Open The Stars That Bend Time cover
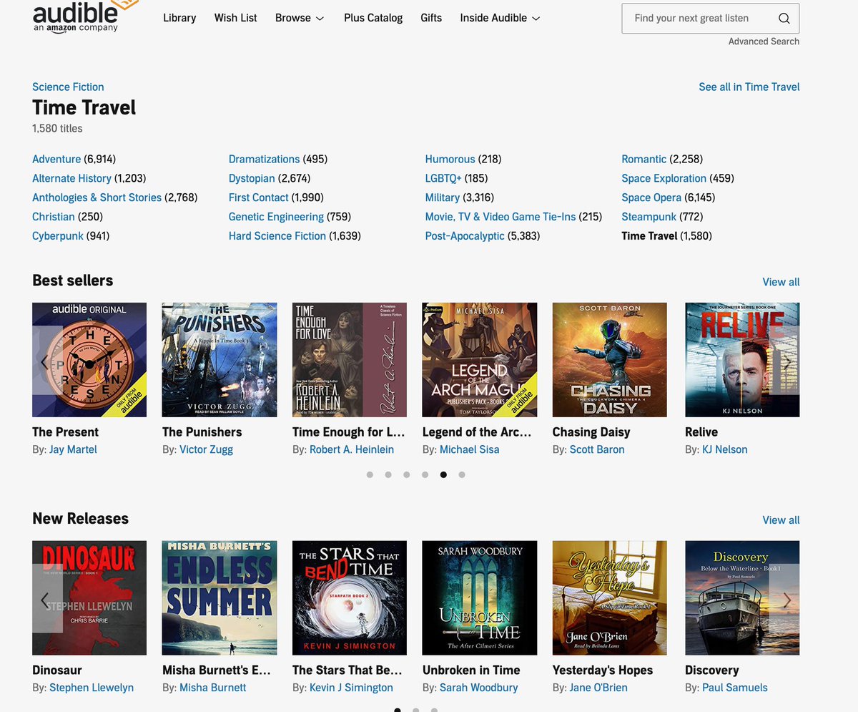Viewport: 858px width, 712px height. pos(350,598)
